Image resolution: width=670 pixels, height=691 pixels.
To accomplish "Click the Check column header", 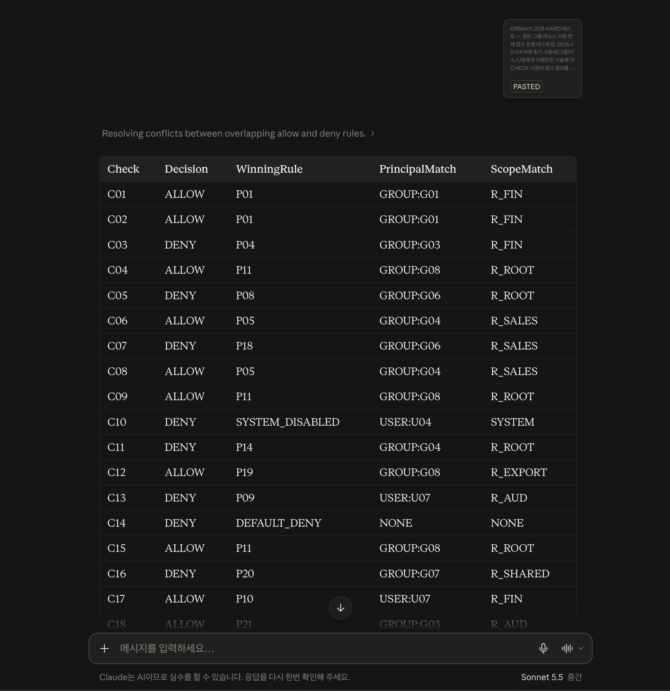I will click(123, 169).
